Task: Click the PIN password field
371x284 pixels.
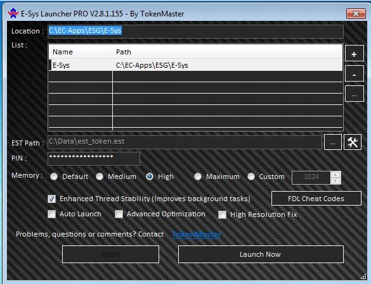Action: coord(94,158)
